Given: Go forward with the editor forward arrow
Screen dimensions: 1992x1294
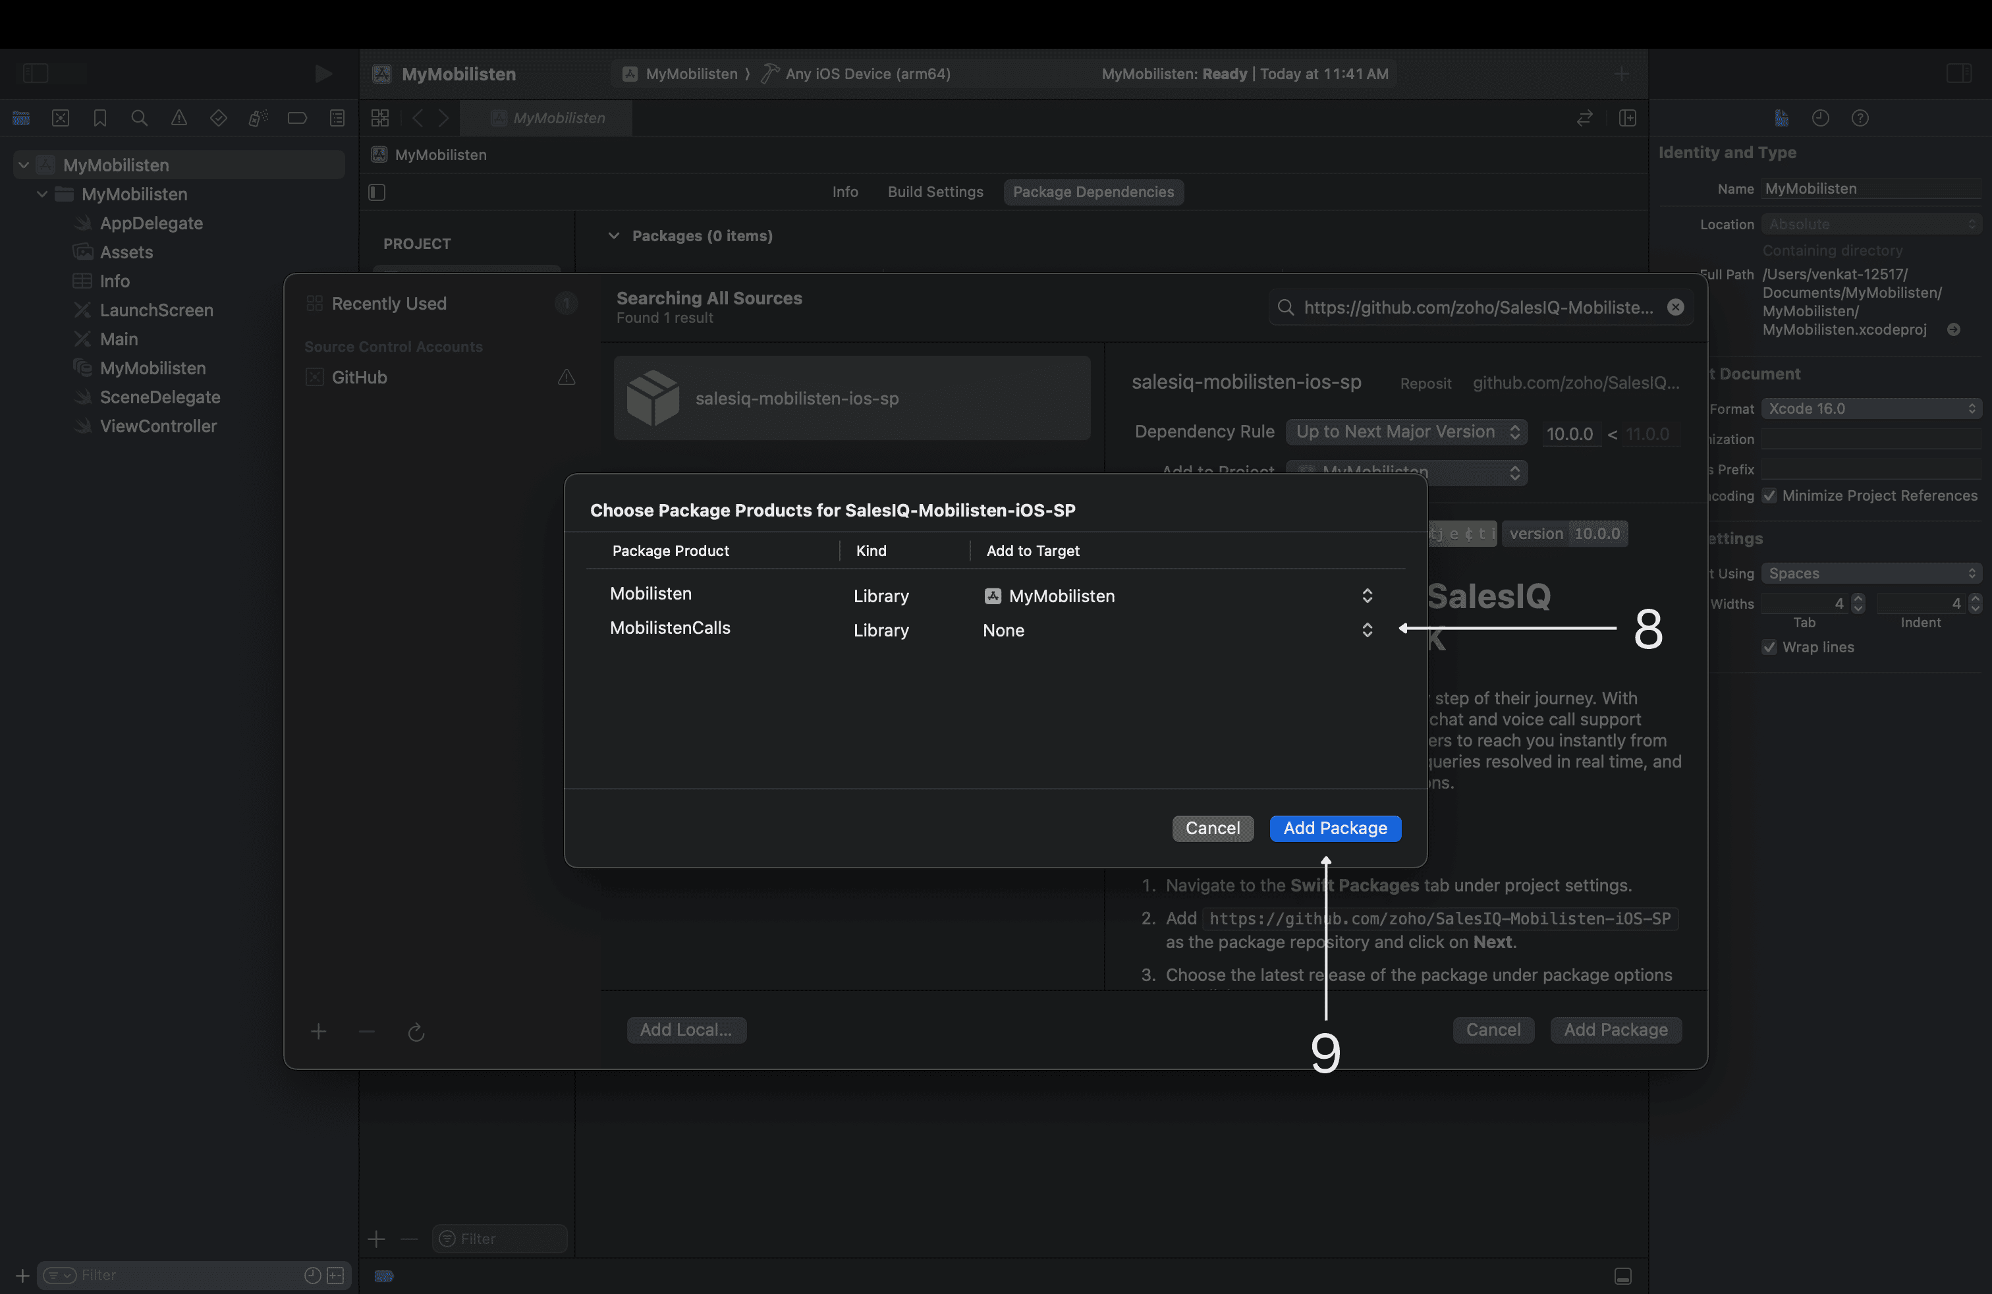Looking at the screenshot, I should (443, 118).
